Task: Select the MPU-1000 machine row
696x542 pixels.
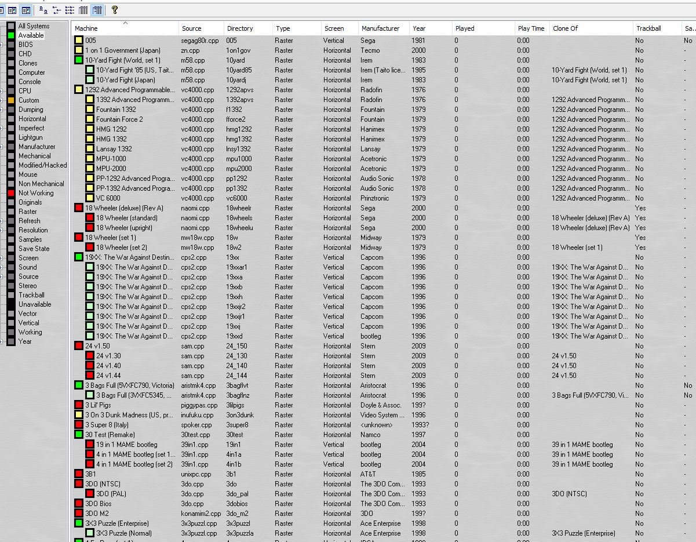Action: tap(382, 159)
